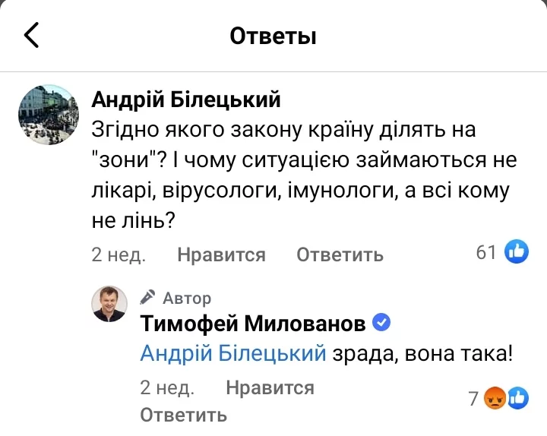Click the 2 нед. timestamp under the reply
Image resolution: width=547 pixels, height=436 pixels.
click(x=167, y=388)
